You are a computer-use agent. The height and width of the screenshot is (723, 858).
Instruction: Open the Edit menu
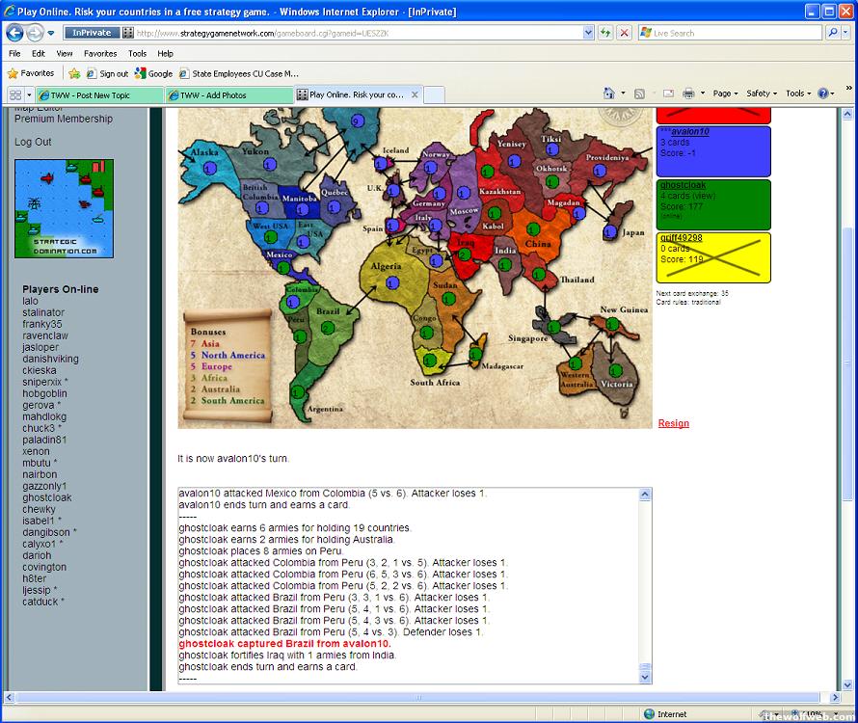pyautogui.click(x=39, y=53)
